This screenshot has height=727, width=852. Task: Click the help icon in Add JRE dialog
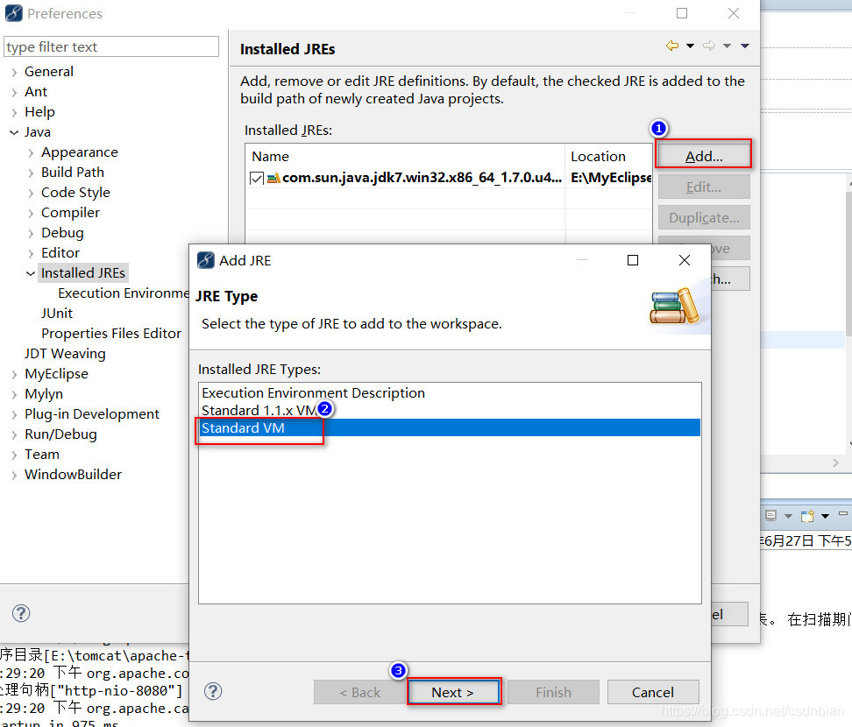coord(213,691)
